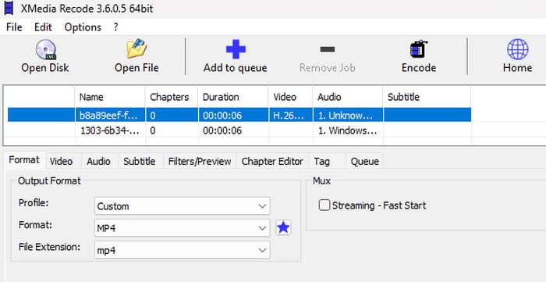Open the Chapter Editor tab
Image resolution: width=546 pixels, height=282 pixels.
coord(272,162)
